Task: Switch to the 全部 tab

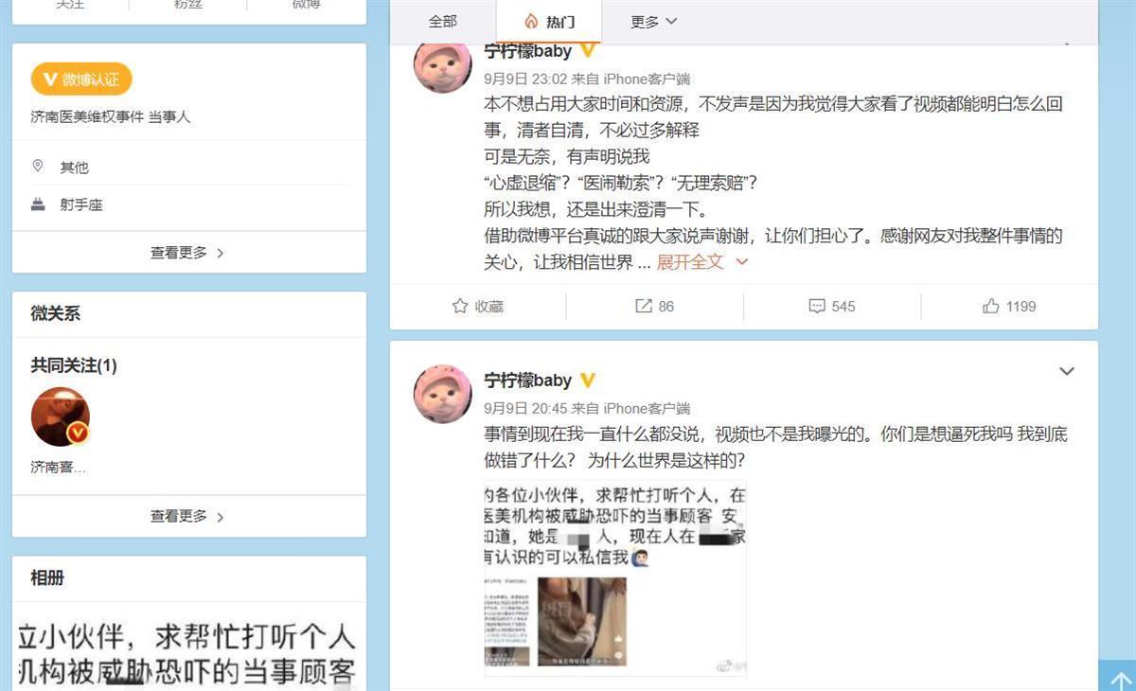Action: (x=442, y=22)
